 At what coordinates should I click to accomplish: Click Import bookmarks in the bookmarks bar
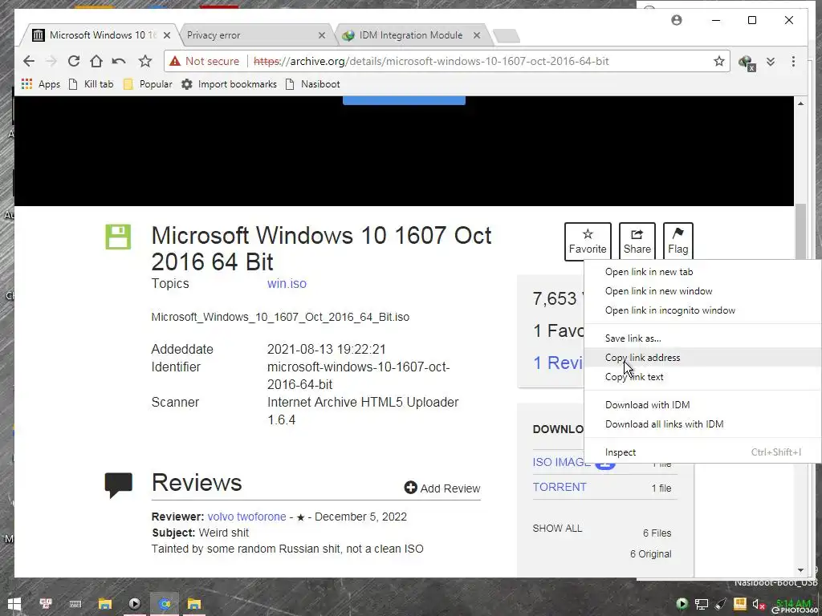tap(229, 83)
